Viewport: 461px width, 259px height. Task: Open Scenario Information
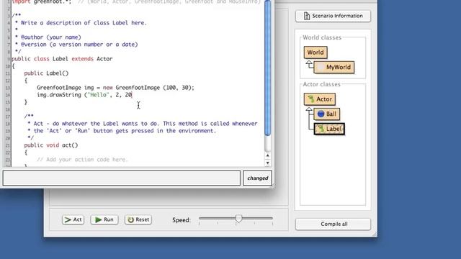[x=333, y=16]
